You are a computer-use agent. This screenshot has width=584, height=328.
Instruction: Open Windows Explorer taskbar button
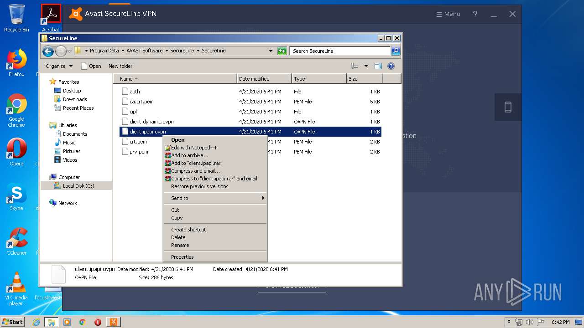point(51,322)
